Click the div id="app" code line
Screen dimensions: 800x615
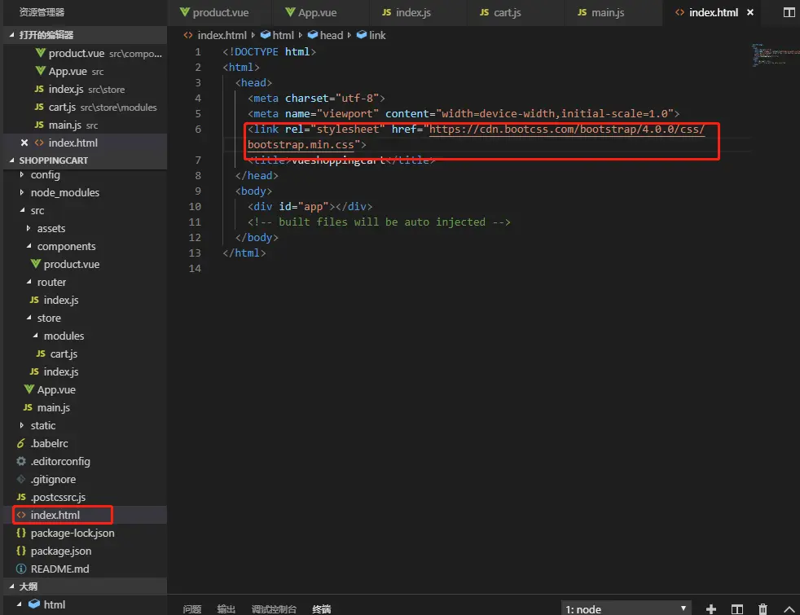(310, 207)
